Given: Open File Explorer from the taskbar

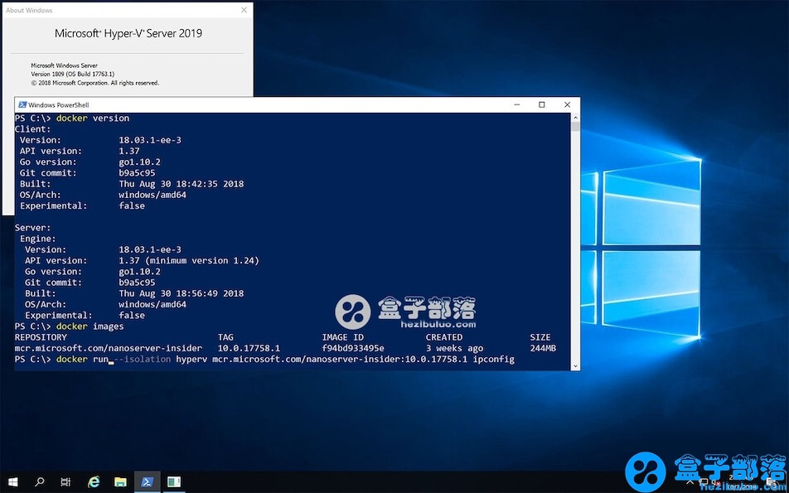Looking at the screenshot, I should pos(120,482).
